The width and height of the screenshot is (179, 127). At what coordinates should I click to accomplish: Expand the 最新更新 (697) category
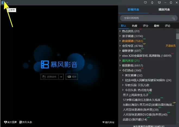point(120,51)
